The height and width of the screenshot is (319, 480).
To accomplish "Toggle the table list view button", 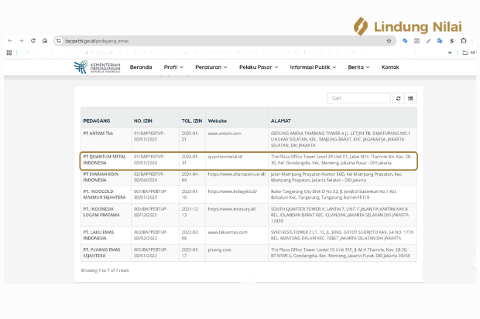I will (x=410, y=98).
